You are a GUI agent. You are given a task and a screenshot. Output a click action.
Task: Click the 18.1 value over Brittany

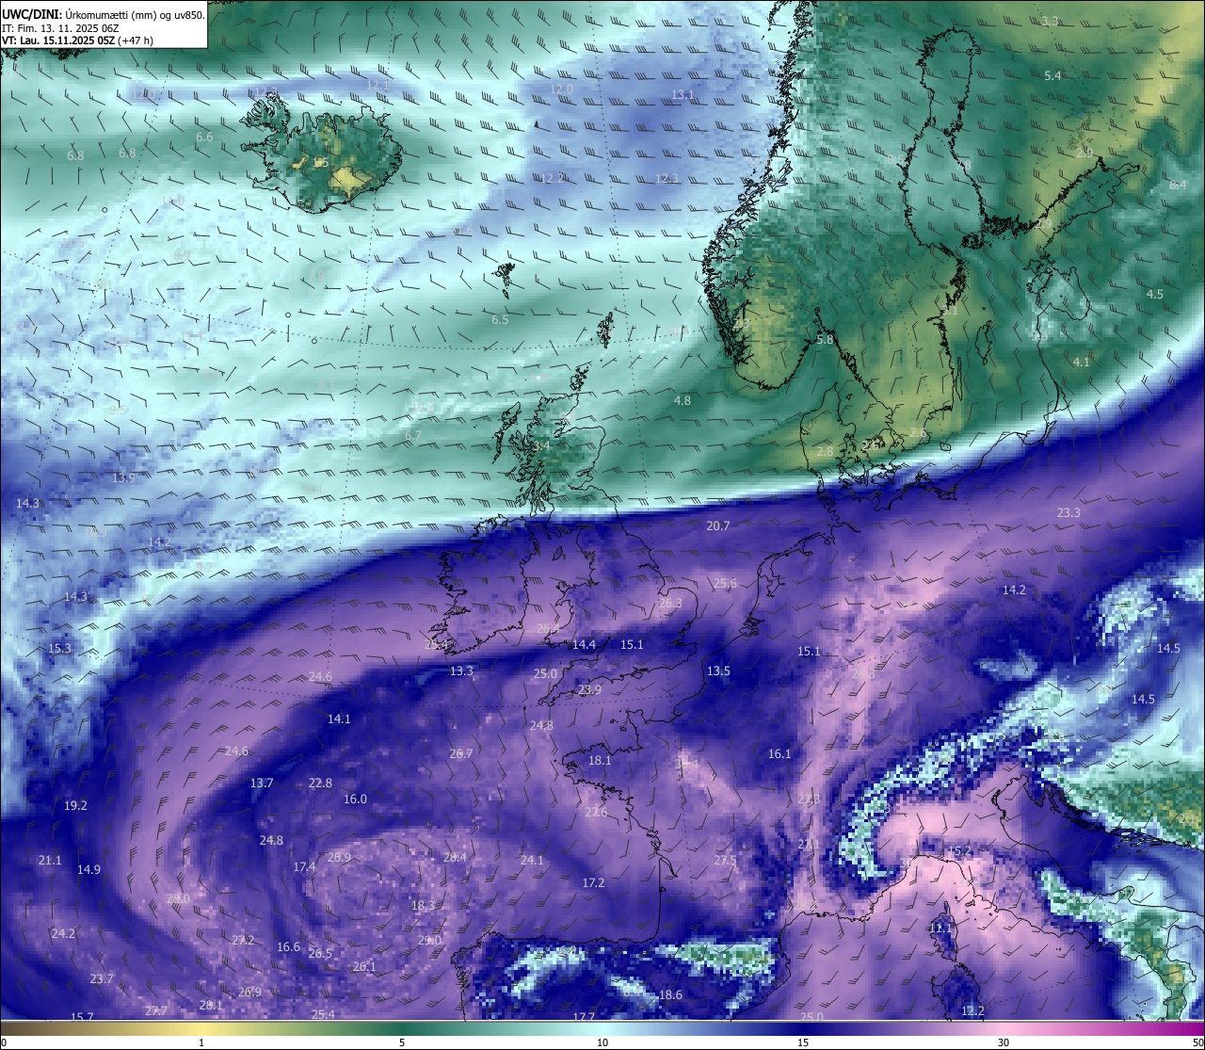point(600,760)
